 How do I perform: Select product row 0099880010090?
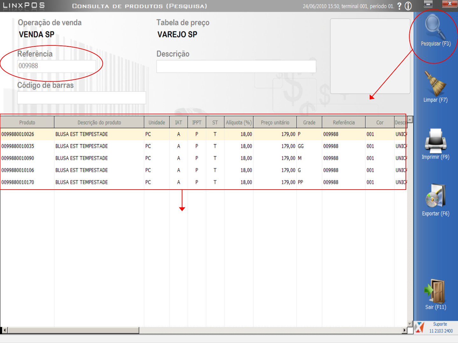[x=204, y=158]
